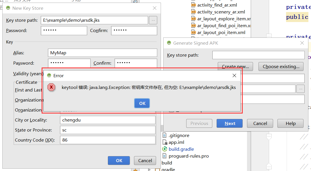
Task: Click the Choose existing... button
Action: [281, 66]
